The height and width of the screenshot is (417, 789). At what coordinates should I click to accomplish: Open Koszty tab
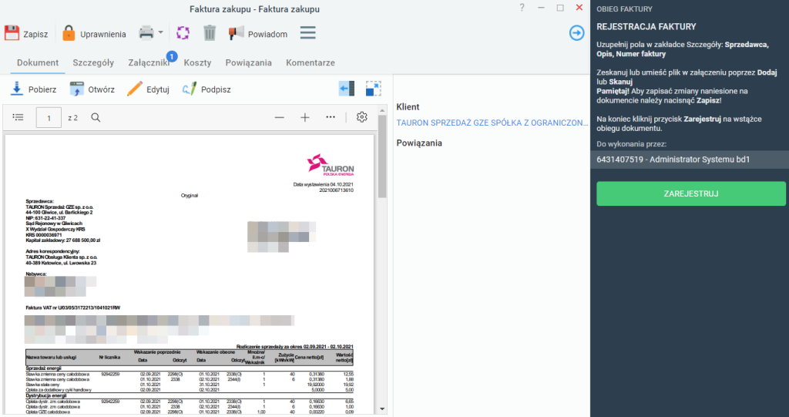[197, 62]
